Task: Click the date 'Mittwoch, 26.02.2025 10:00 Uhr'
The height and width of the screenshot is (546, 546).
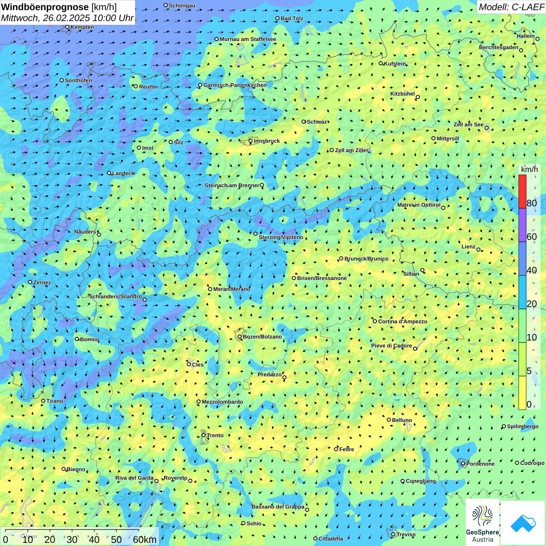Action: tap(67, 18)
